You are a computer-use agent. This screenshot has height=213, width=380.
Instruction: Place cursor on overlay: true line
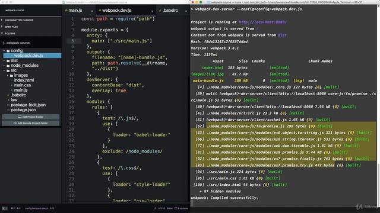tap(109, 91)
